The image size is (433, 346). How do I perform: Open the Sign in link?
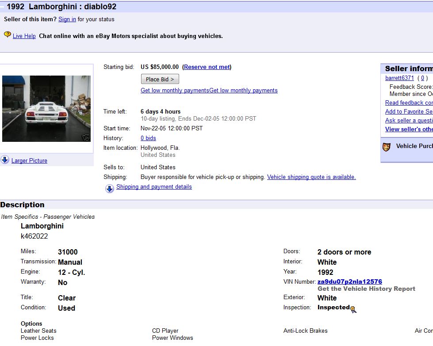pos(67,19)
